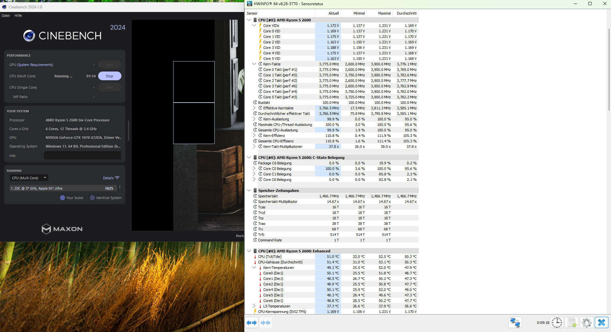
Task: Click chip icon of Speicher-Zeitangaben group
Action: (255, 190)
